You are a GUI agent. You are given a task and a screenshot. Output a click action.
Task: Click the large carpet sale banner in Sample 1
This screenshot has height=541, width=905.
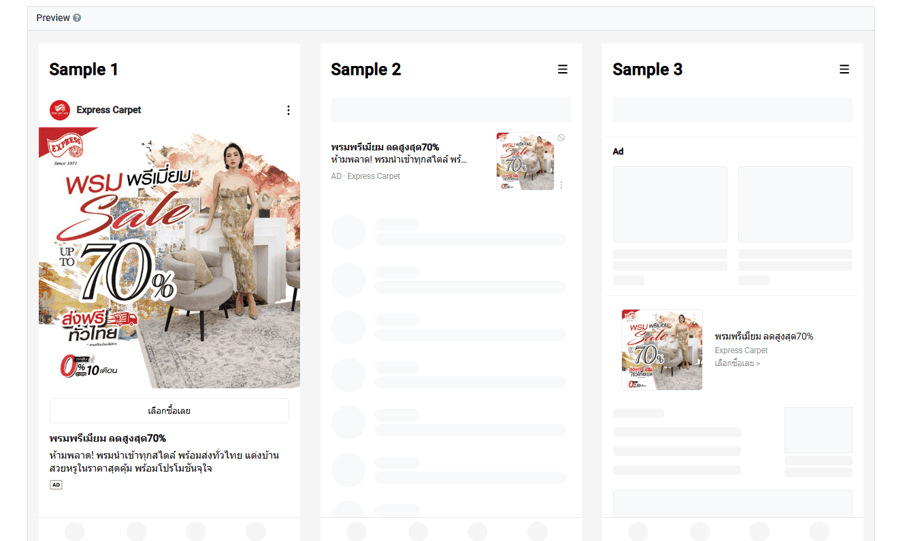[x=169, y=258]
